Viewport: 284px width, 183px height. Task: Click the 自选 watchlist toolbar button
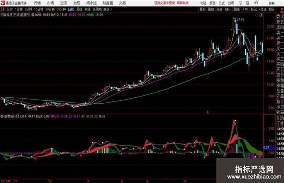pos(263,9)
